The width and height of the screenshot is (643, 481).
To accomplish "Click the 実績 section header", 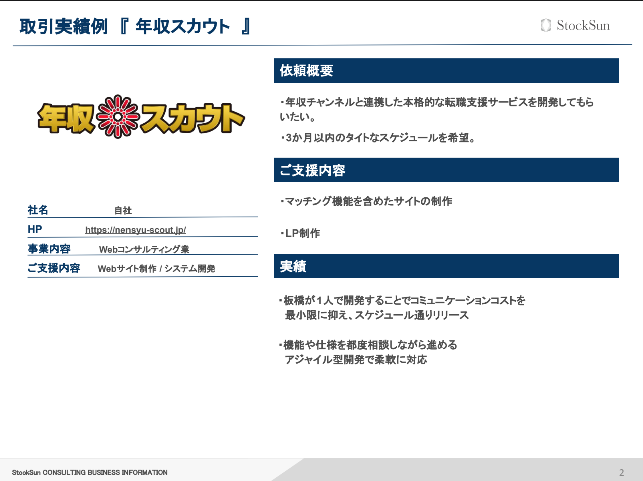I will click(446, 266).
